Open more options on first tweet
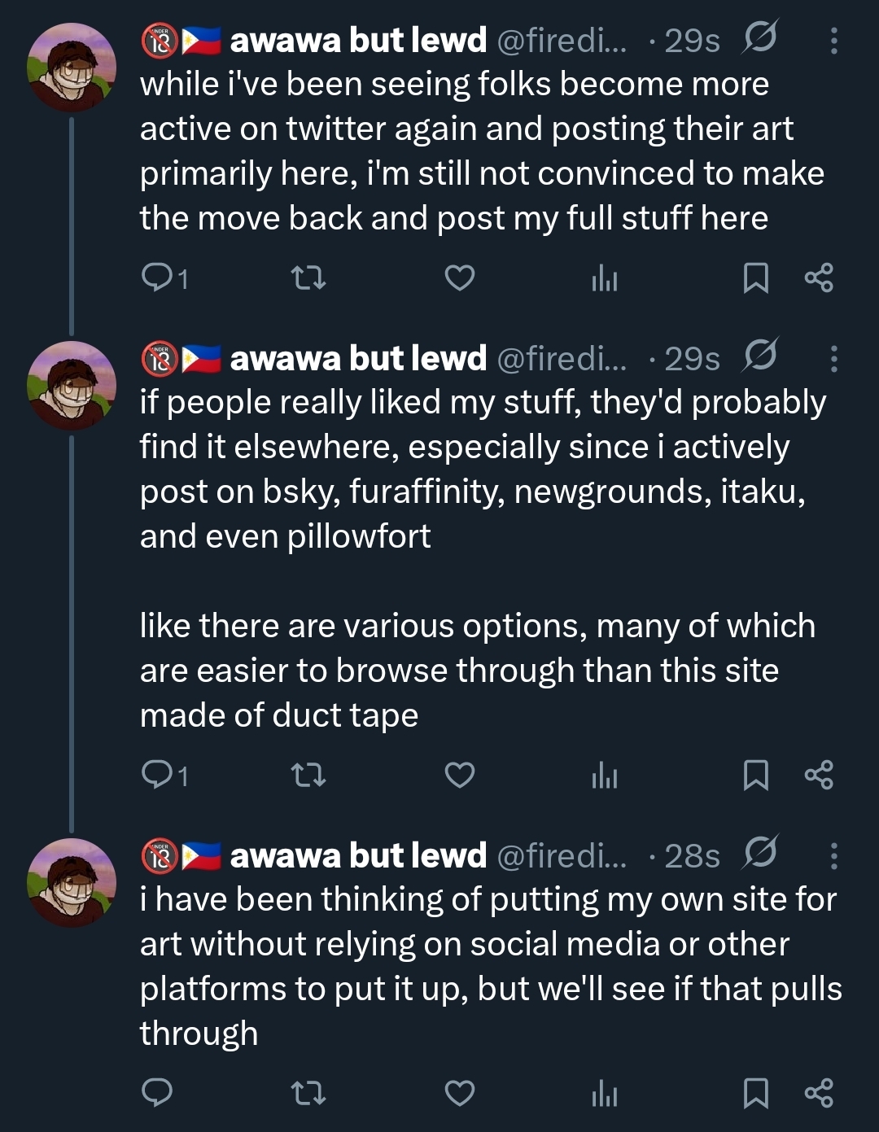 [x=833, y=40]
